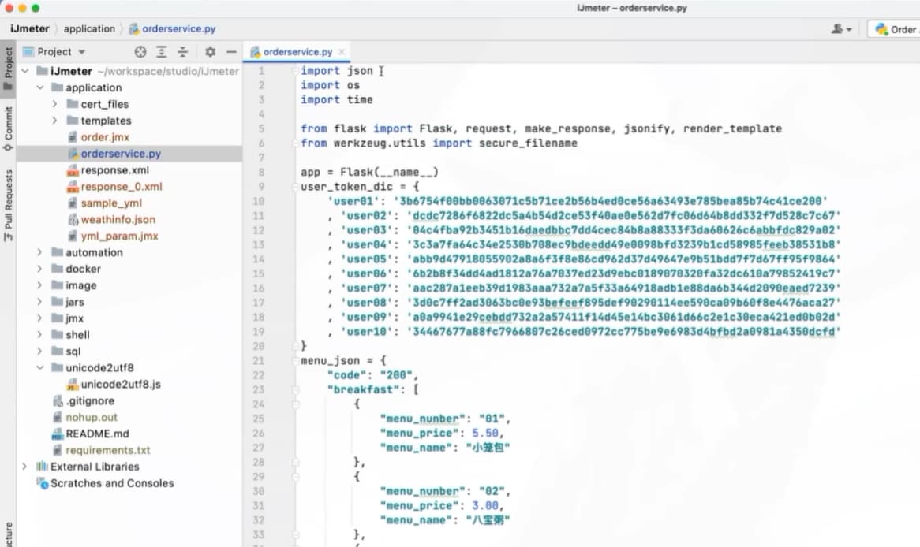Click application in the breadcrumb

click(89, 28)
